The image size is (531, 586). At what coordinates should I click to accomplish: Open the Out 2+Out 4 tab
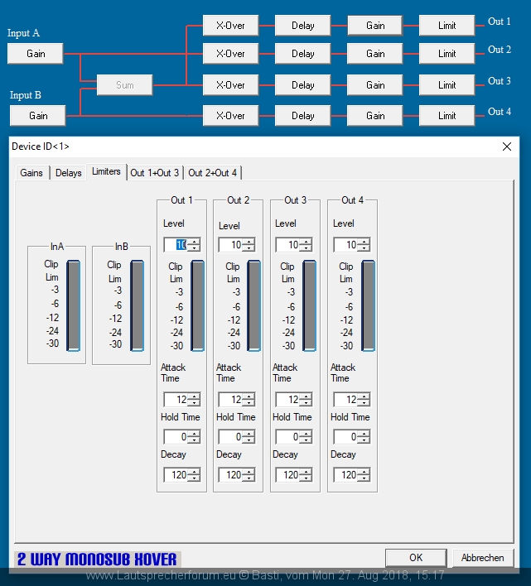point(213,173)
